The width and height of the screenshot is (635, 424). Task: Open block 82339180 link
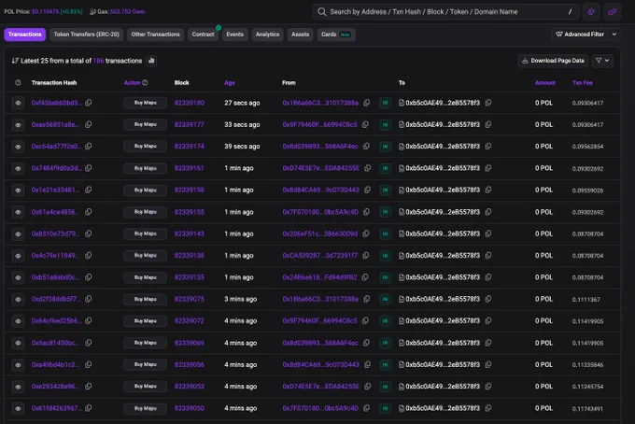tap(190, 103)
